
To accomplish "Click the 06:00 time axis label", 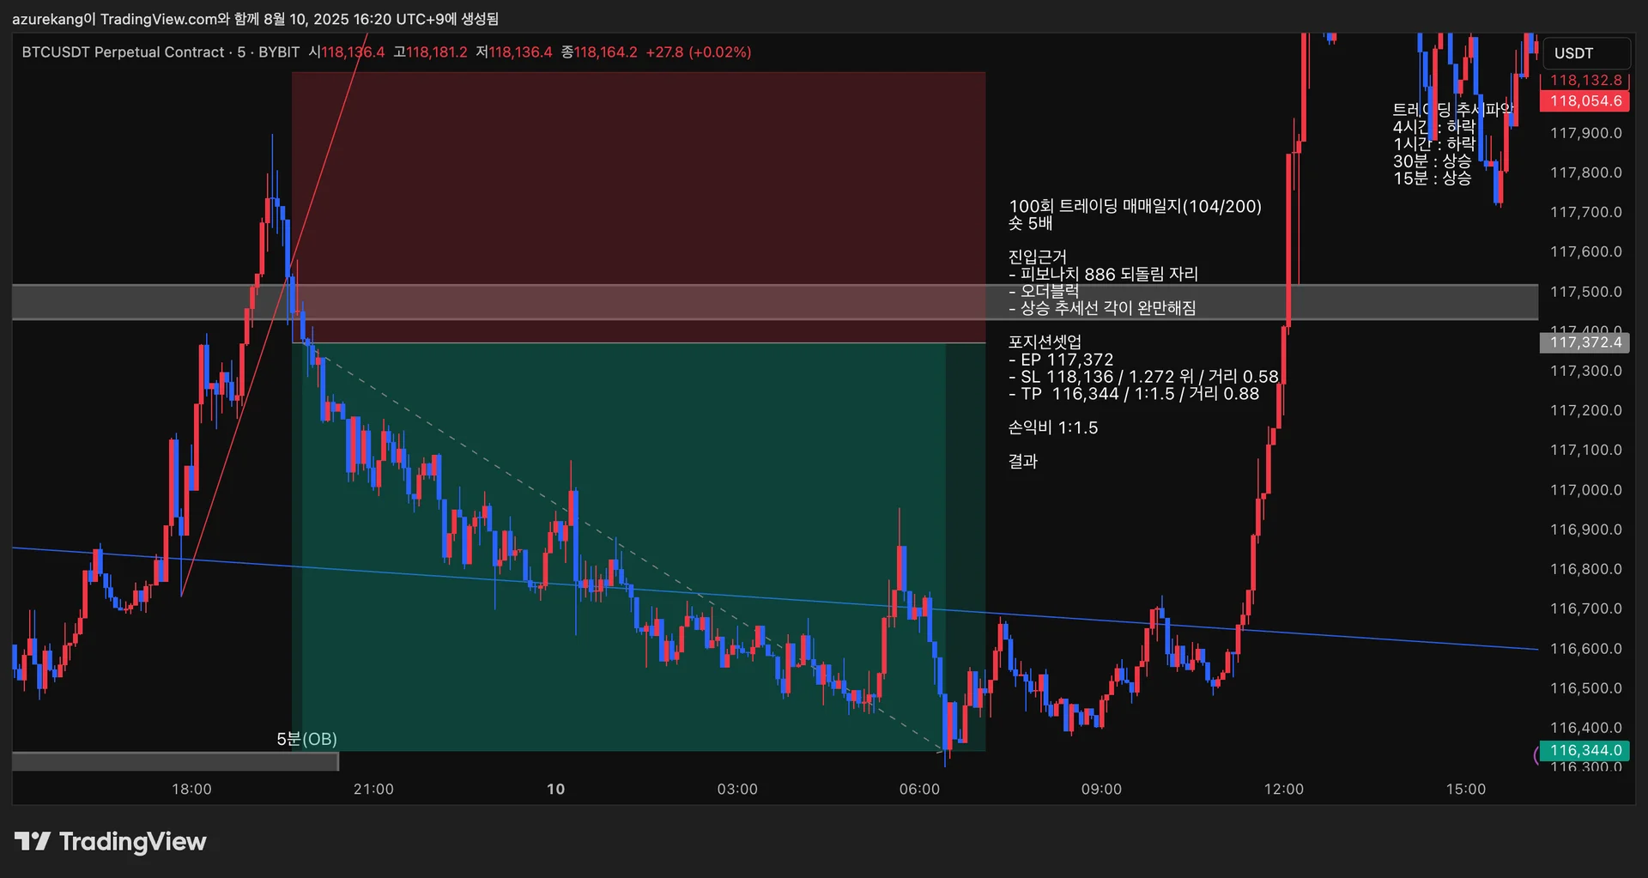I will (919, 790).
